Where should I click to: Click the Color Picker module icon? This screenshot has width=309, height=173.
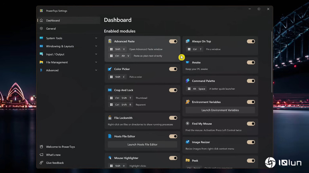(110, 69)
